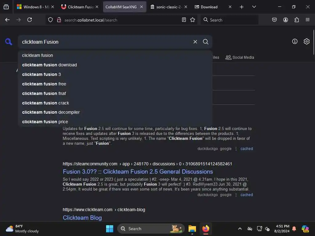
Task: Go forward with the forward arrow
Action: pyautogui.click(x=18, y=20)
